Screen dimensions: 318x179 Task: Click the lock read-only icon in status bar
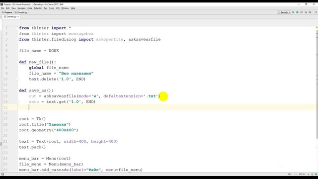click(x=309, y=174)
